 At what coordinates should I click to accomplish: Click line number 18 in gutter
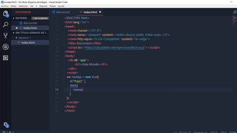coord(57,89)
